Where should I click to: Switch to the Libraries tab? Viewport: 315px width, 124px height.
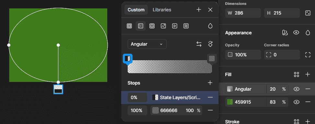pyautogui.click(x=162, y=10)
